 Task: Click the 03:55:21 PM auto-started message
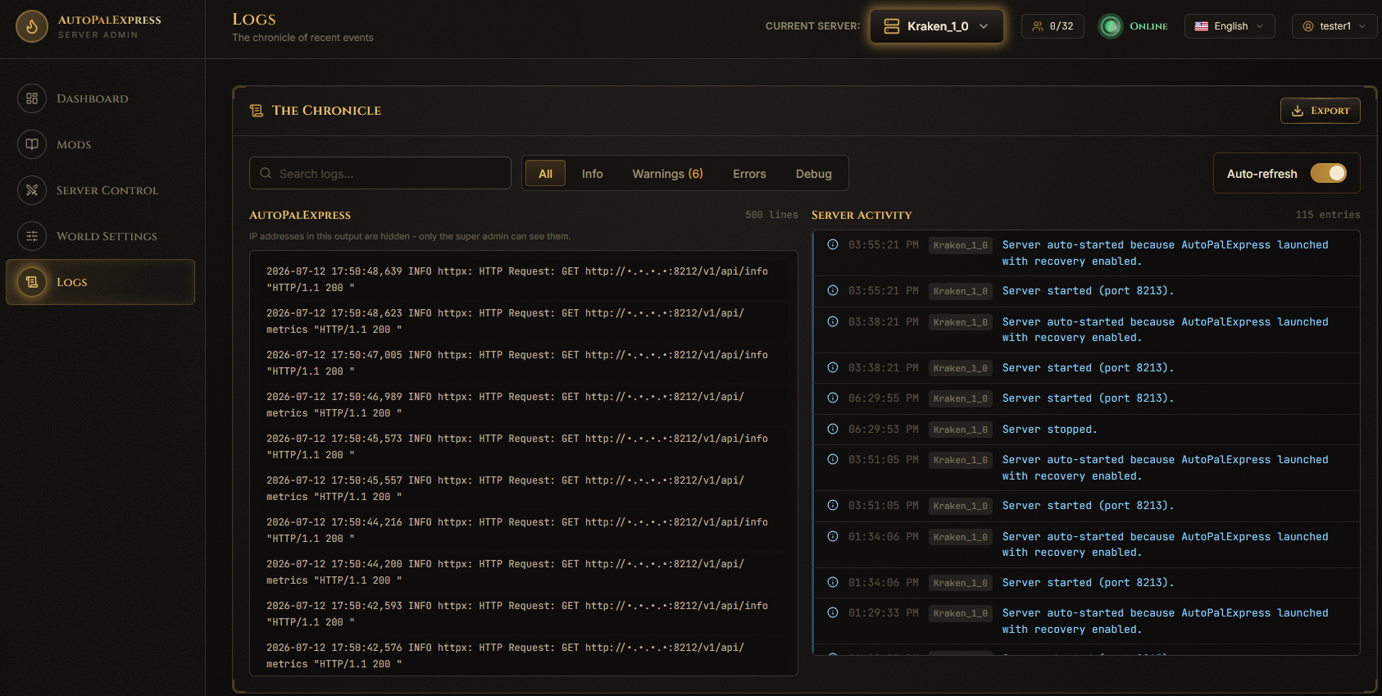(x=1165, y=253)
